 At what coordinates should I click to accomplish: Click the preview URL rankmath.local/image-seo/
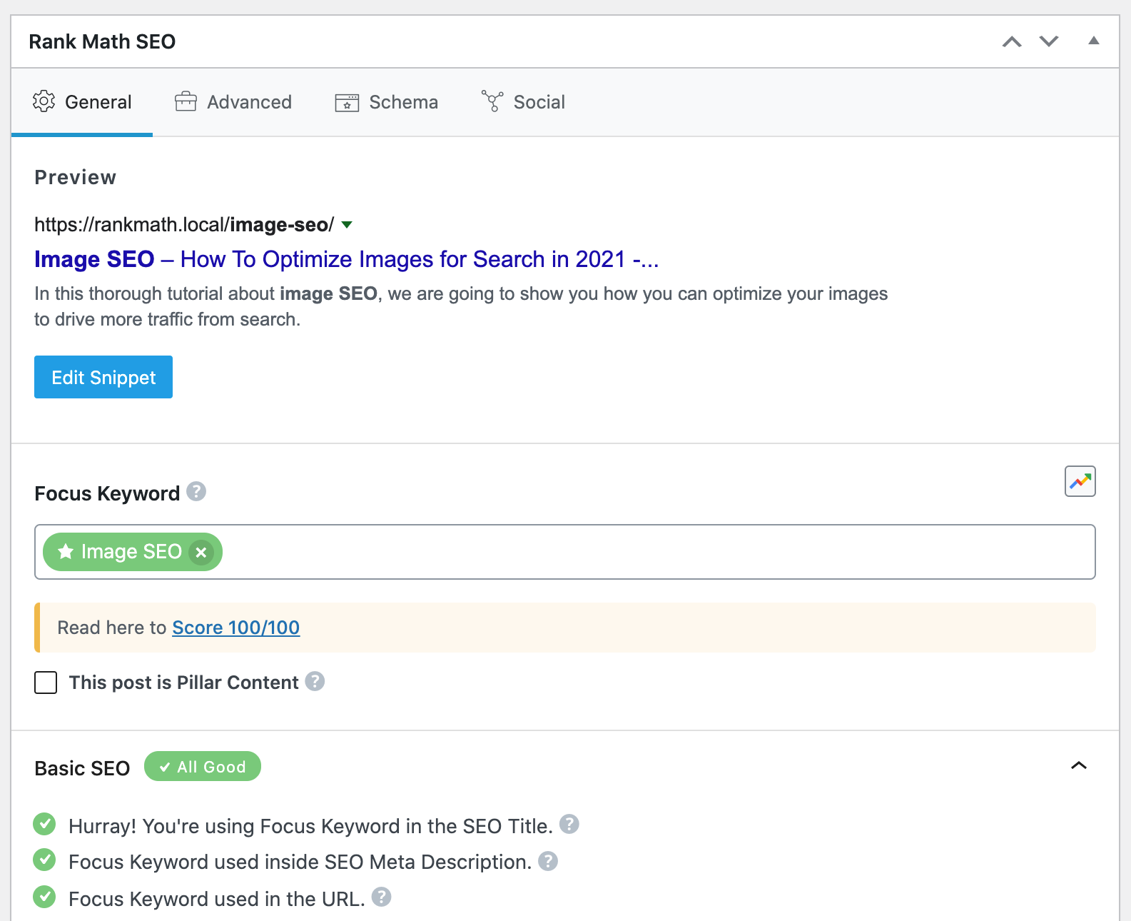pyautogui.click(x=184, y=225)
